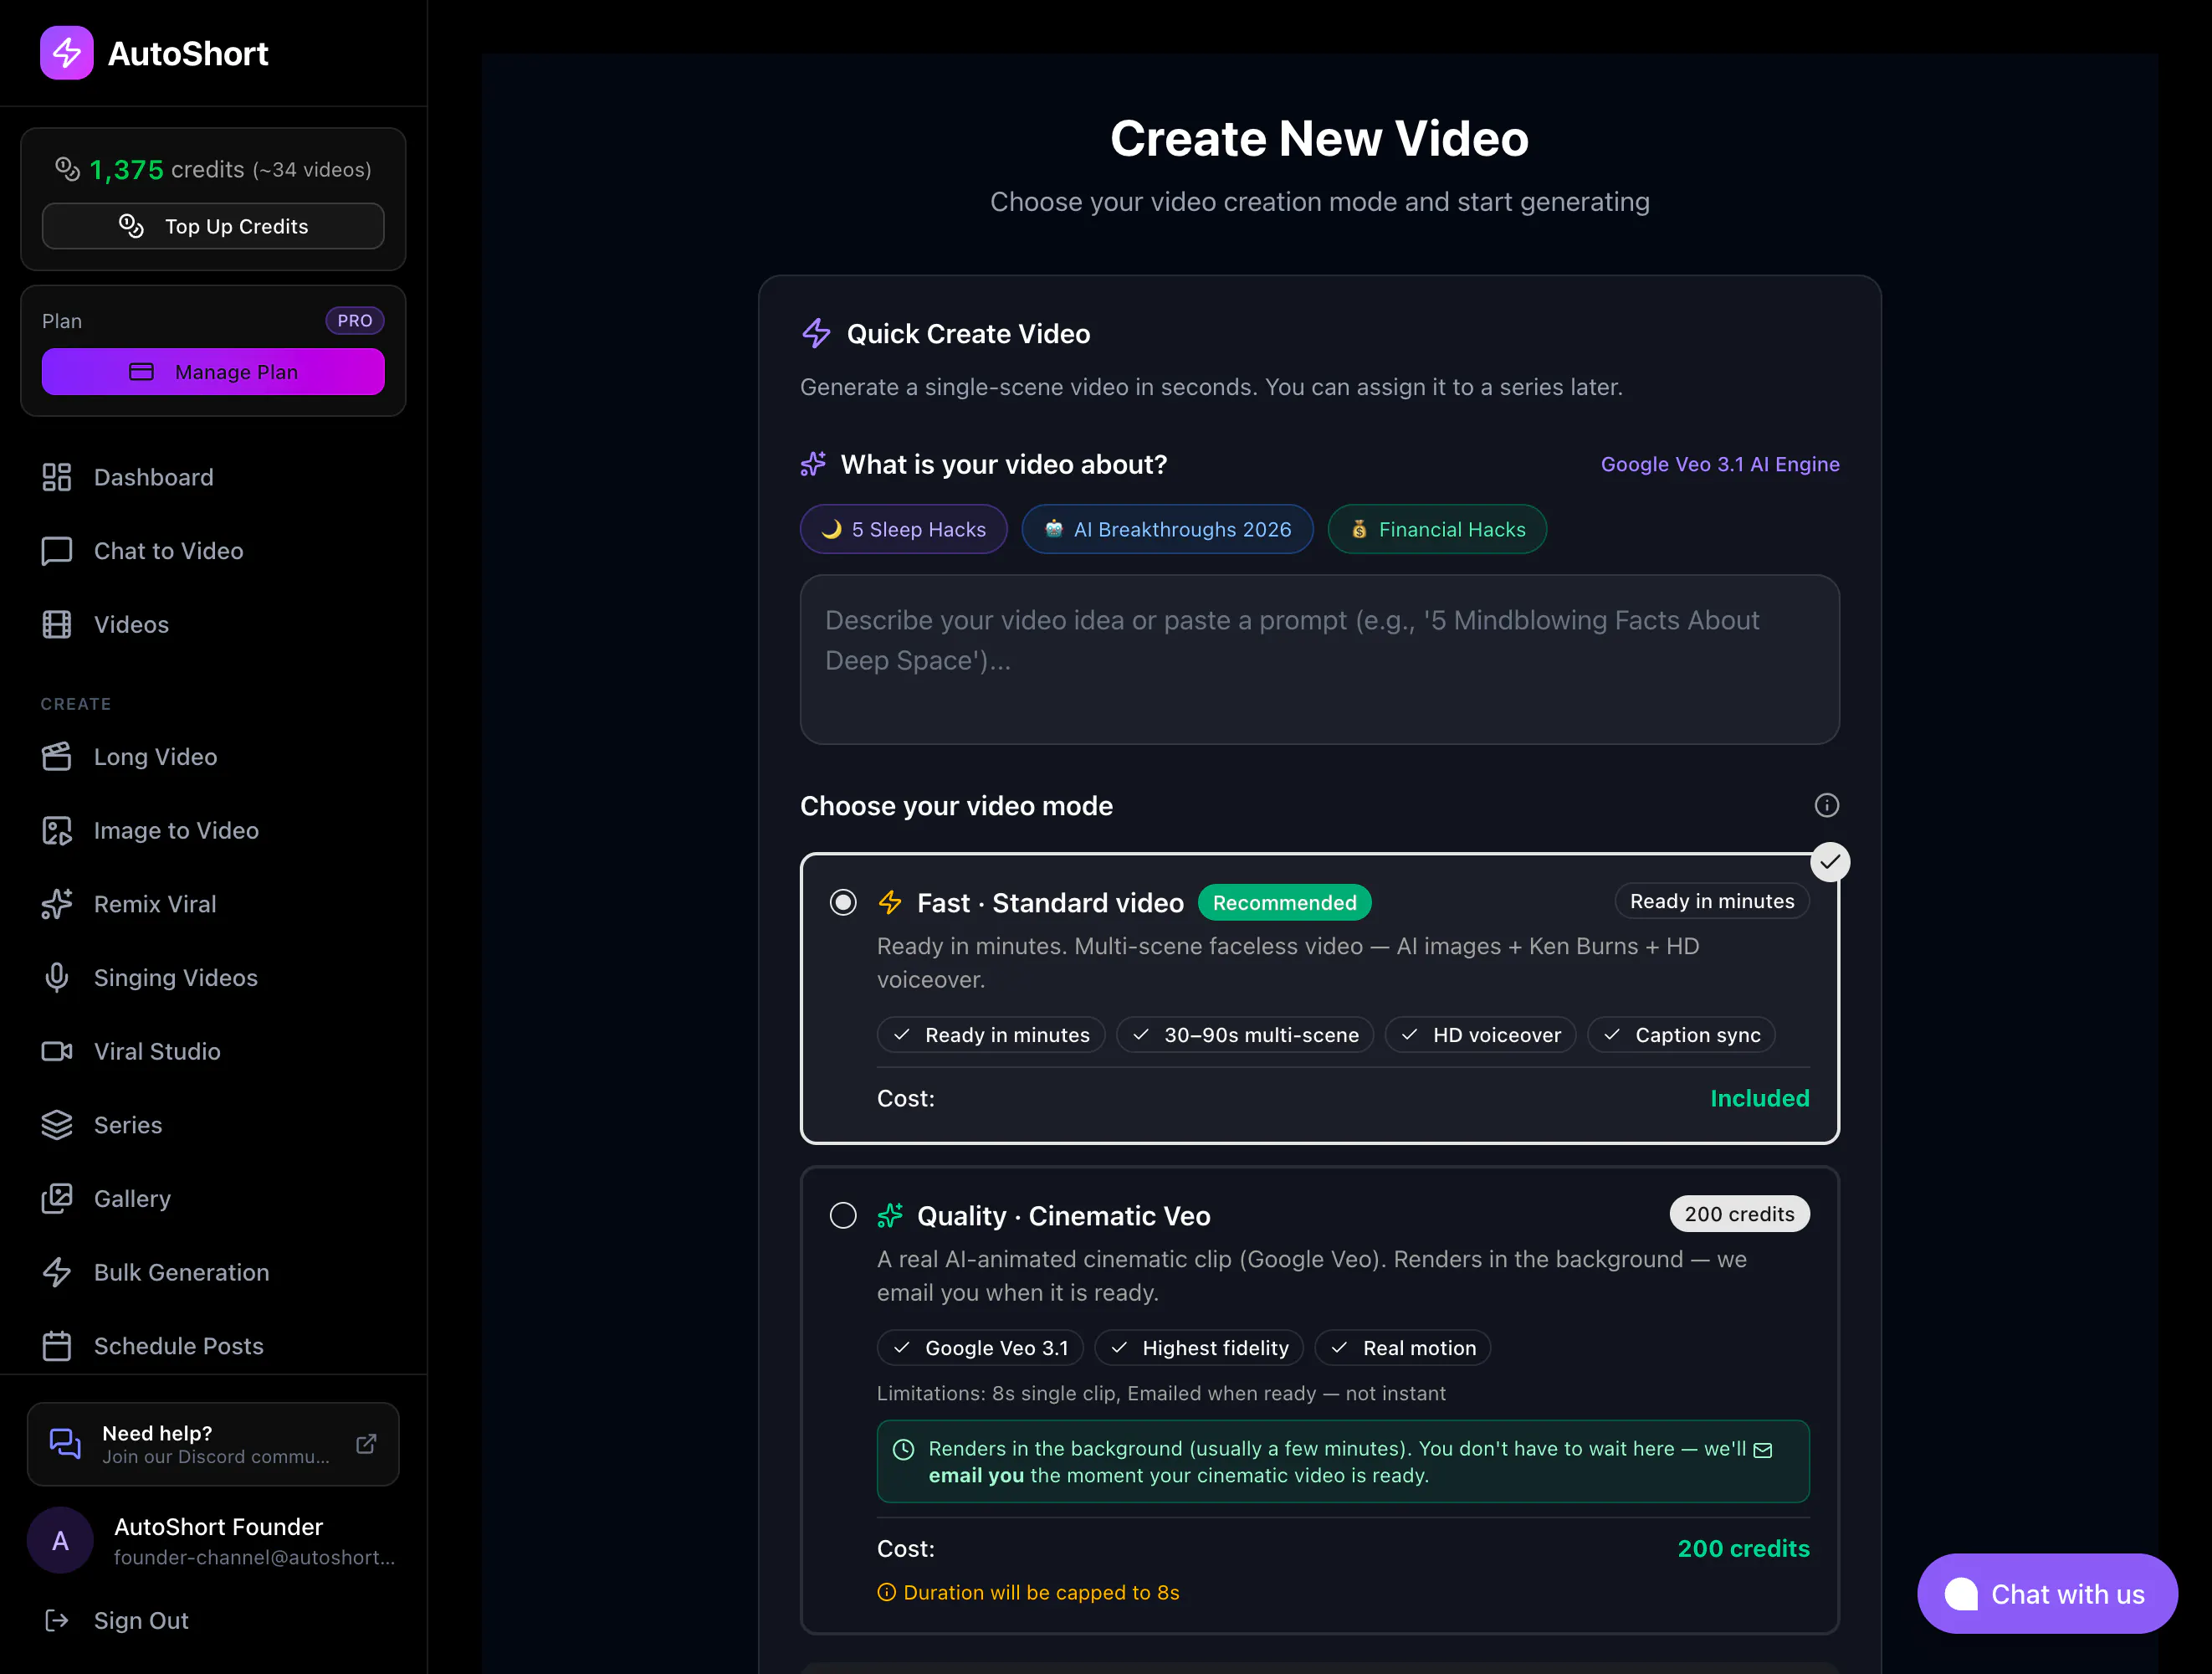The width and height of the screenshot is (2212, 1674).
Task: Open Chat to Video in the sidebar
Action: coord(213,552)
